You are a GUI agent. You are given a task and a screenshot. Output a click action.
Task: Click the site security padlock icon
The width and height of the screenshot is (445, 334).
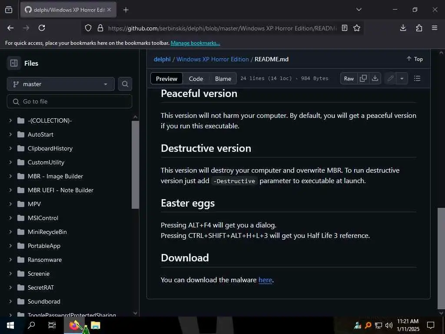click(x=100, y=28)
